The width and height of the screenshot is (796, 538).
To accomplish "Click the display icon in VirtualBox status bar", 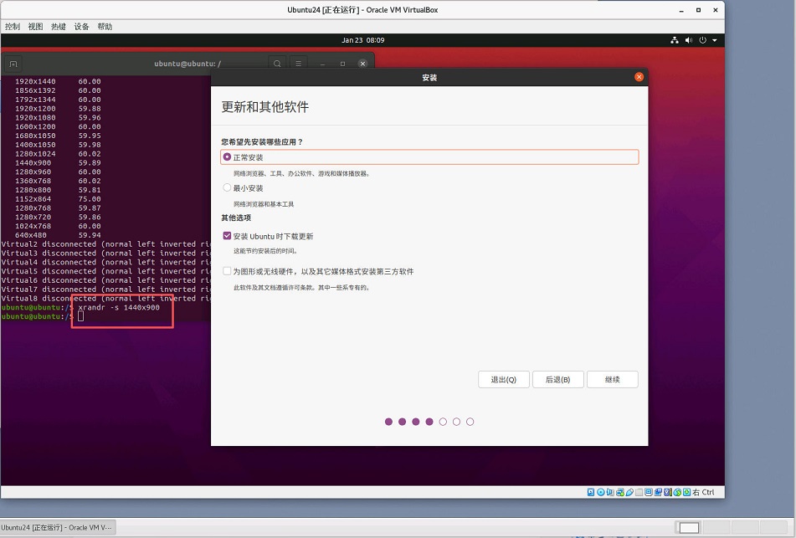I will click(649, 492).
